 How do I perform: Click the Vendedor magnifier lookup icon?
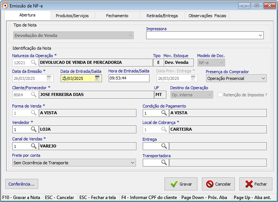(33, 129)
